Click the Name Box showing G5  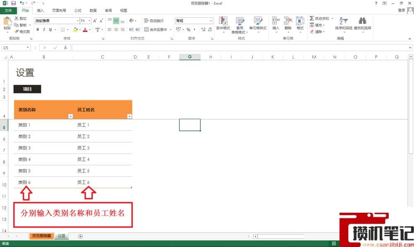pos(16,47)
